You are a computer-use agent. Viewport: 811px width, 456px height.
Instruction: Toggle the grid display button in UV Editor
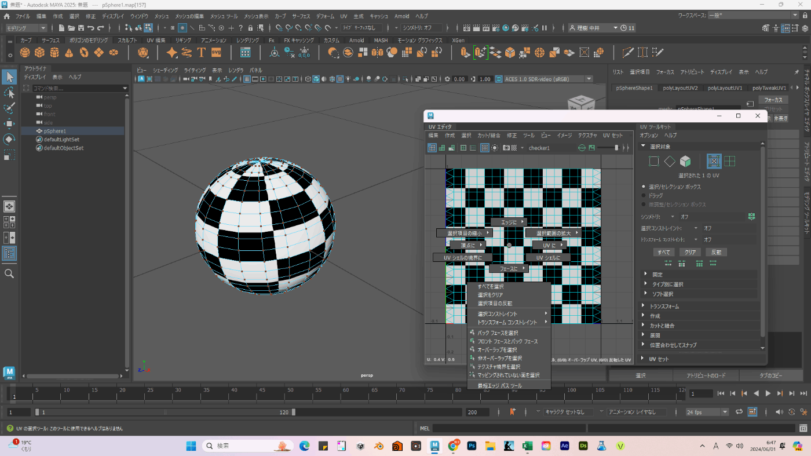click(x=485, y=148)
